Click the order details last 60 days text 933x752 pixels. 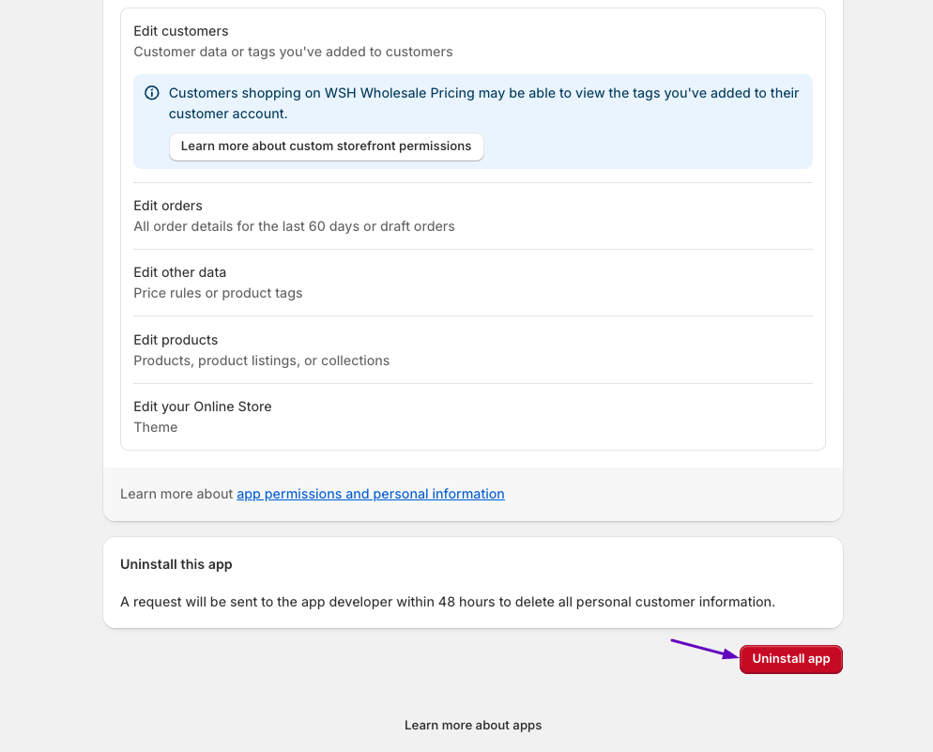[294, 226]
